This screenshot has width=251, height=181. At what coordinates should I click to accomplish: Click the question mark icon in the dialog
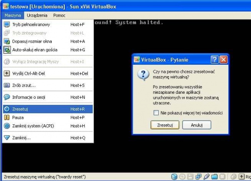pos(143,75)
